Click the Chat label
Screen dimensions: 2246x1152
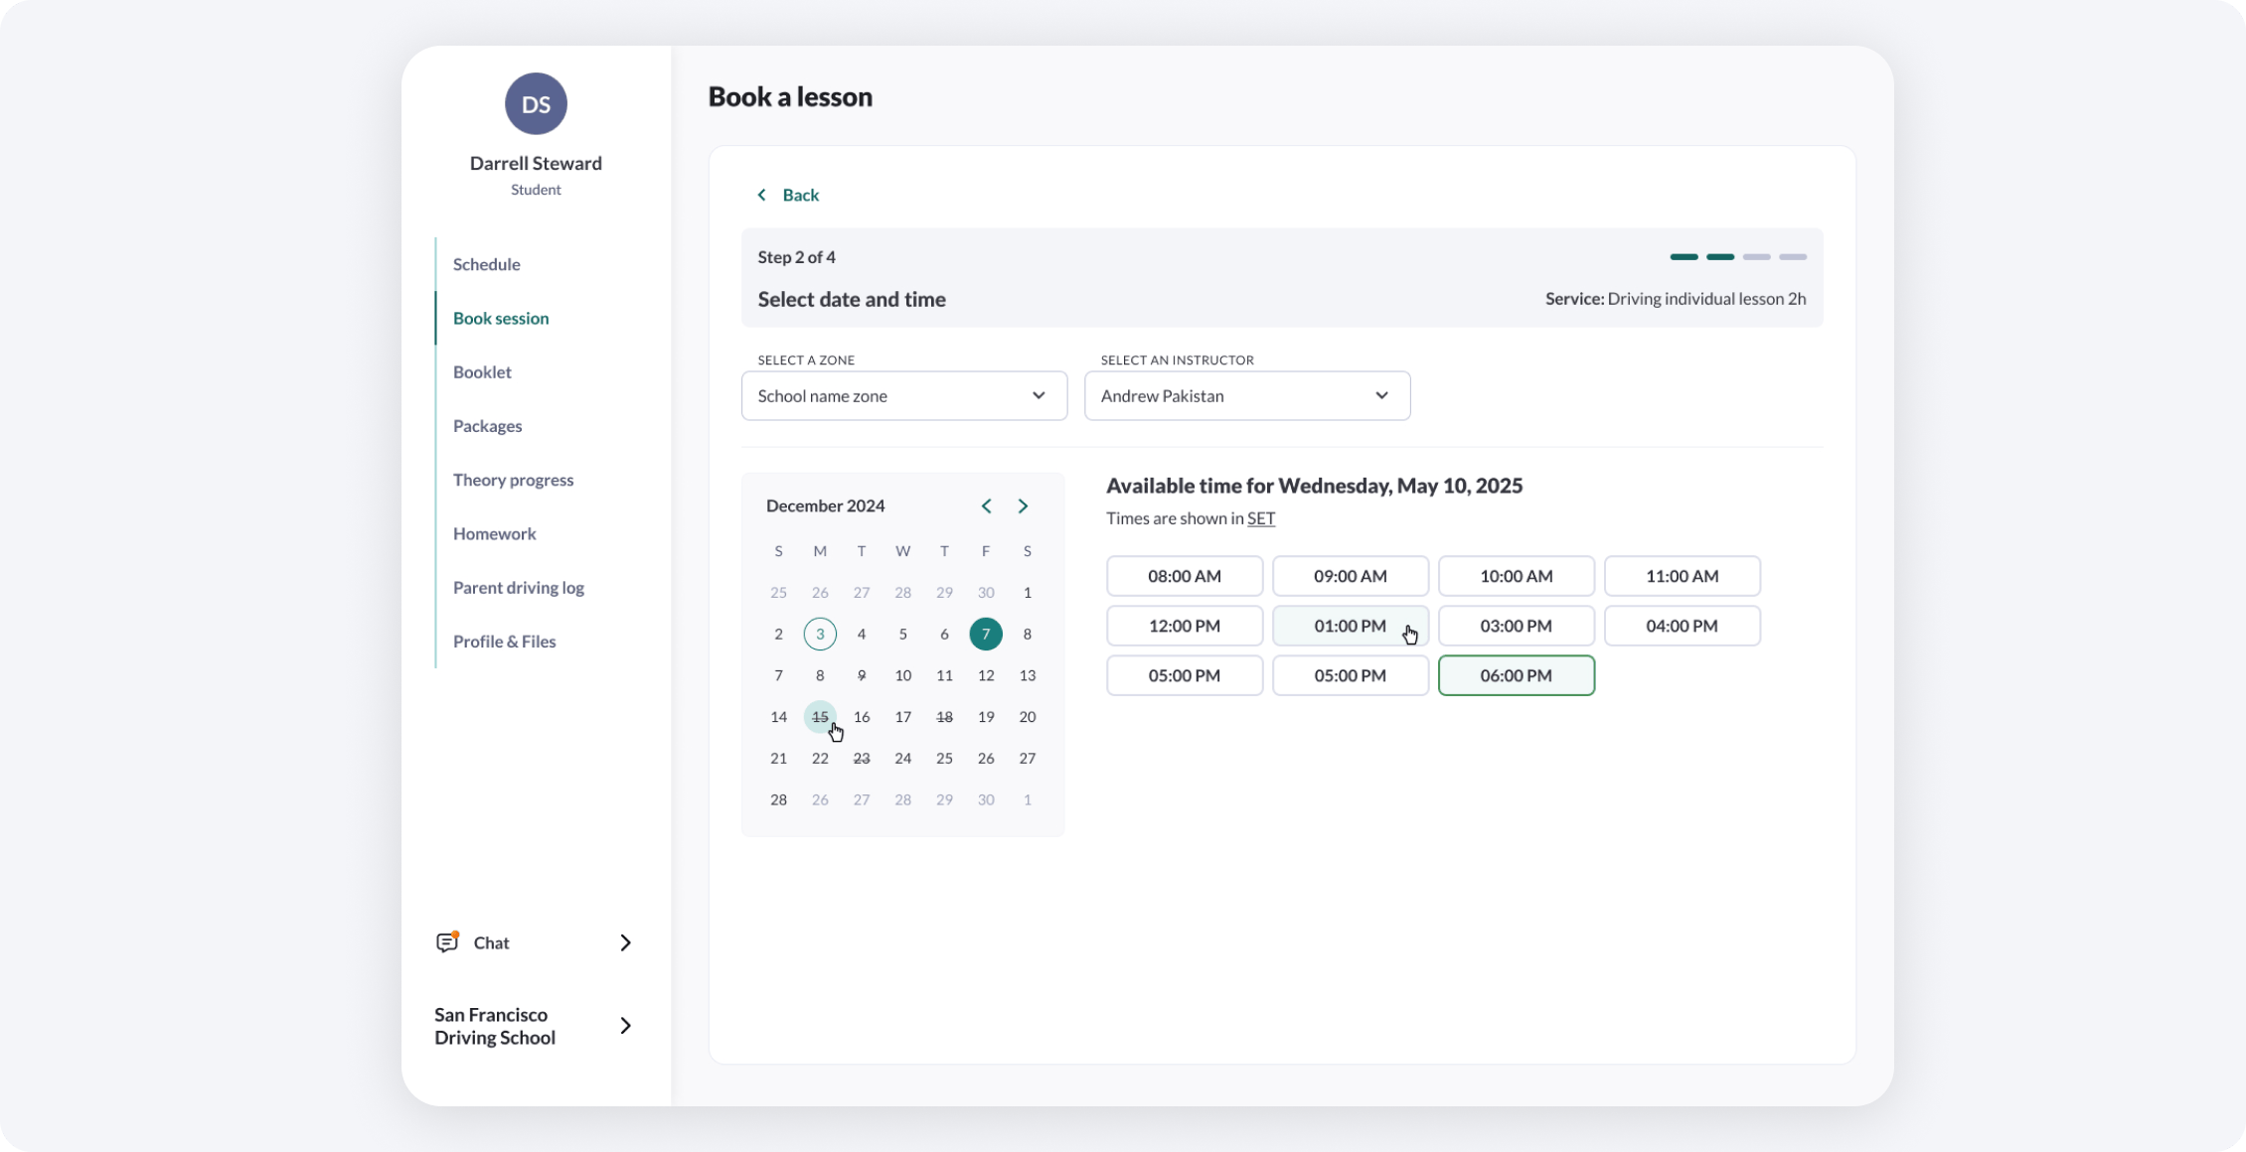(491, 942)
